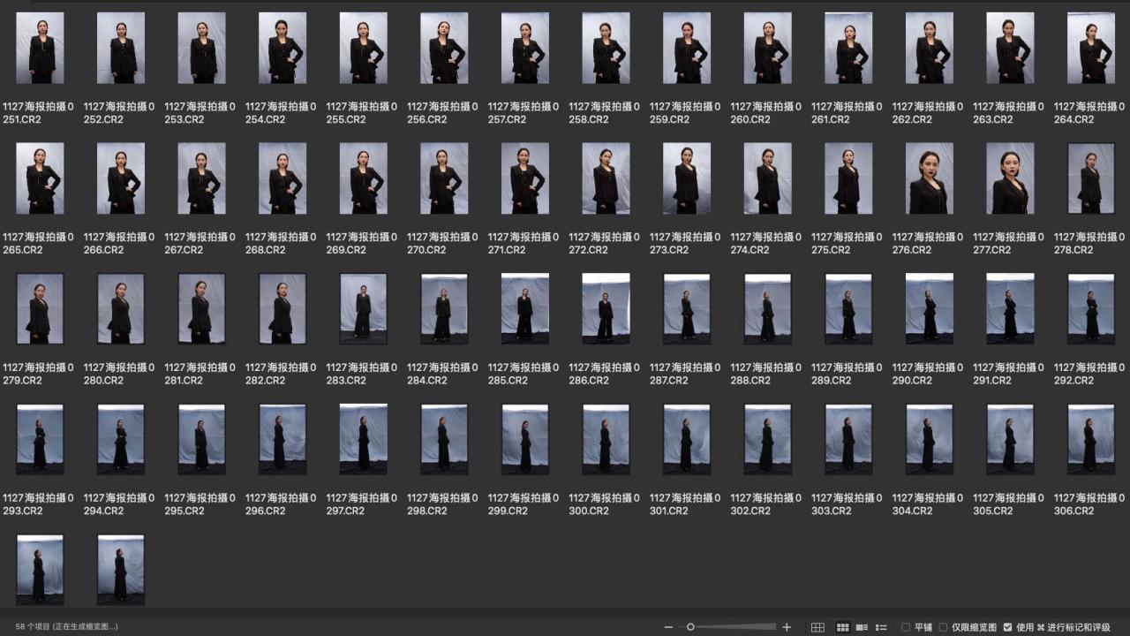The height and width of the screenshot is (636, 1130).
Task: Select full-body thumbnail 0283.CR2
Action: coord(363,308)
